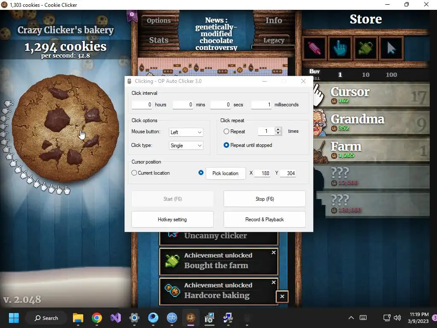Buy the blue hand cursor upgrade
Image resolution: width=437 pixels, height=328 pixels.
click(340, 48)
